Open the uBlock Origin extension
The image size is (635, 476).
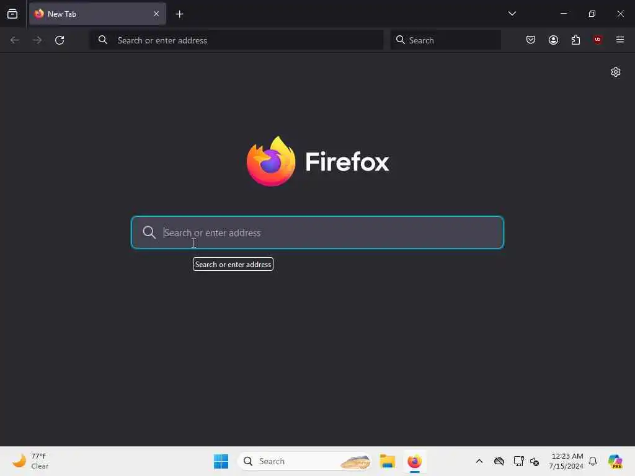pyautogui.click(x=598, y=40)
